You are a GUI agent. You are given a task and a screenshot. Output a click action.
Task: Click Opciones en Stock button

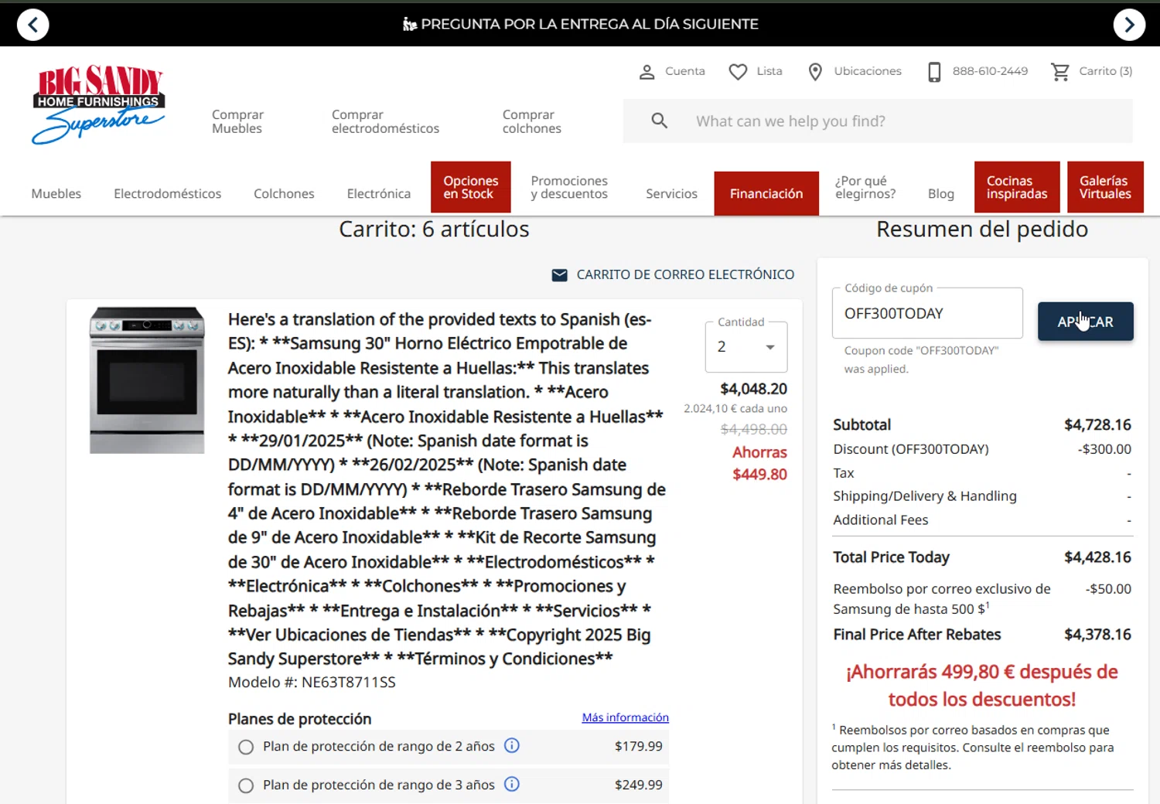(x=471, y=187)
